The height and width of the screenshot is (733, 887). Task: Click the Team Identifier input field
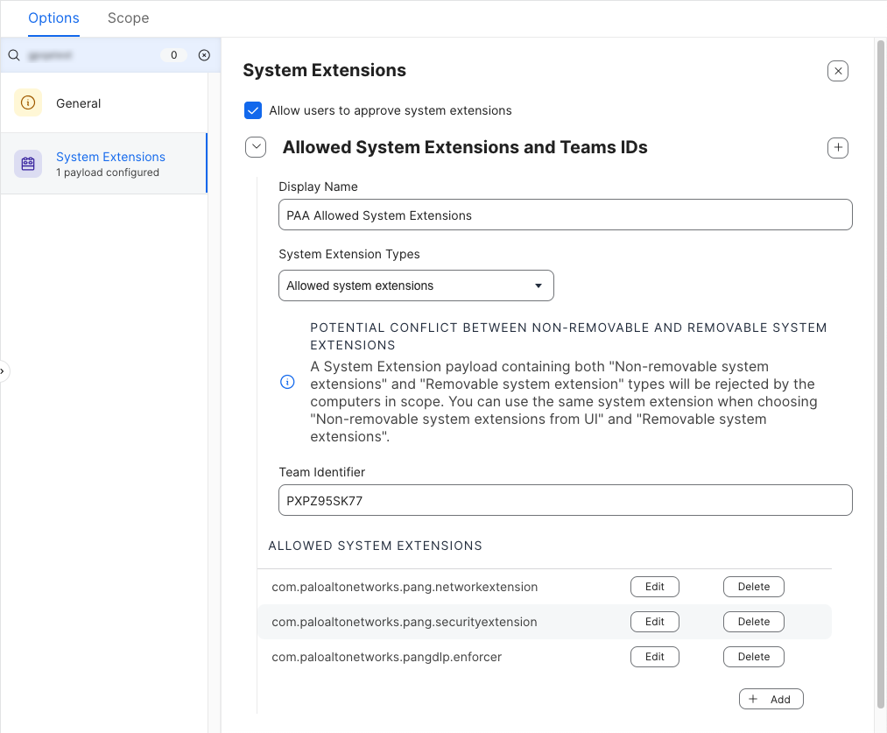point(565,500)
